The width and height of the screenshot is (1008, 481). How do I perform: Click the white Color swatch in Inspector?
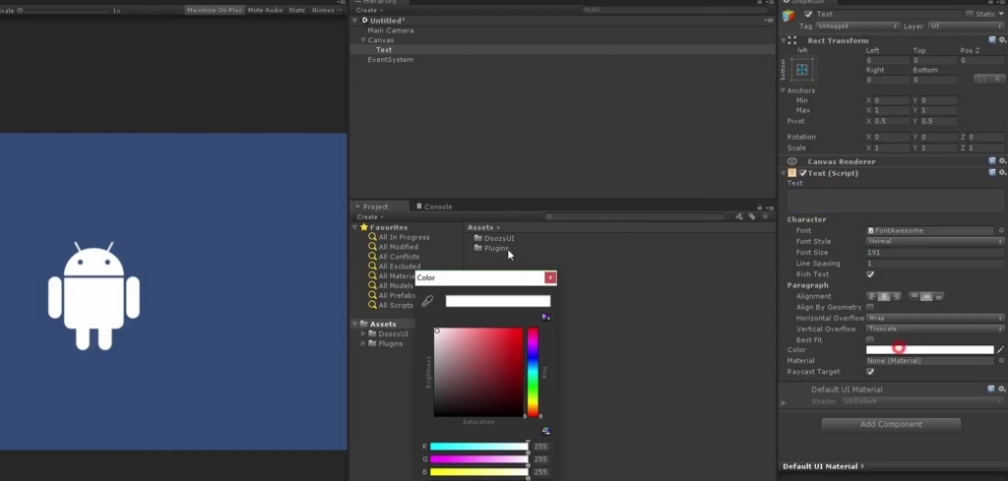[x=929, y=350]
